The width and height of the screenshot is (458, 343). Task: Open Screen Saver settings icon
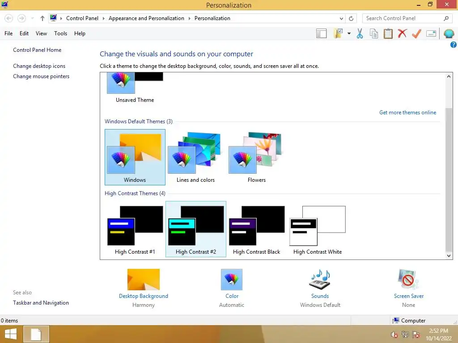pos(408,280)
